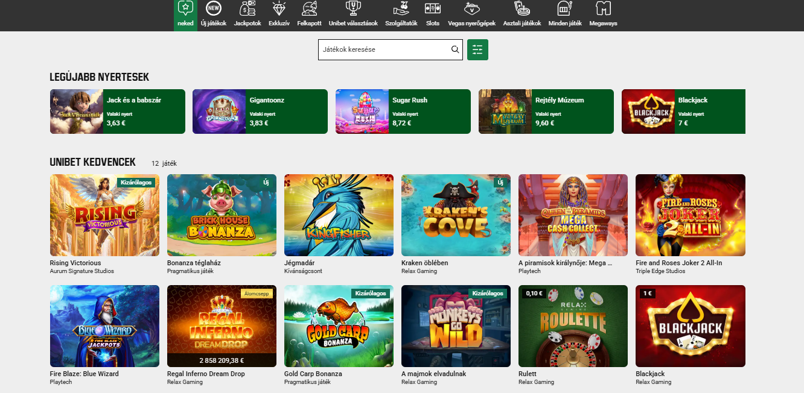Click the 'LEGÚJABB NYERTESEK' section heading
The height and width of the screenshot is (393, 804).
click(100, 77)
